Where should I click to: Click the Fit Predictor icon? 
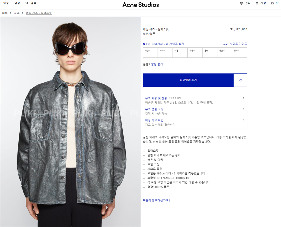point(144,44)
